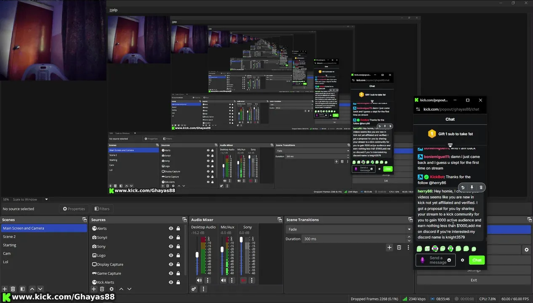This screenshot has width=533, height=303.
Task: Add a new scene with the plus icon
Action: click(5, 289)
